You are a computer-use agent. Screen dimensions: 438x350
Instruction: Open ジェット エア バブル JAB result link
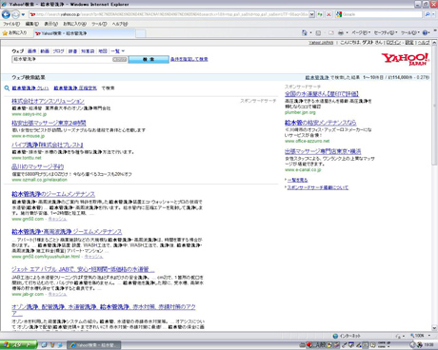(83, 269)
